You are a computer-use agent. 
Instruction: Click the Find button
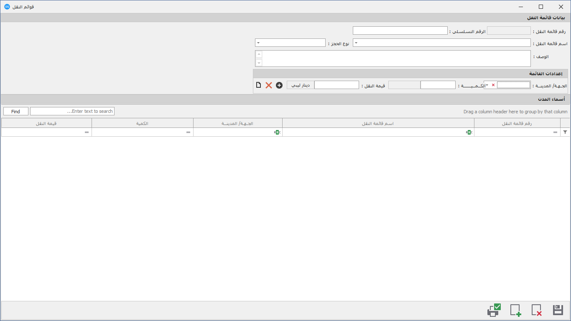point(16,111)
